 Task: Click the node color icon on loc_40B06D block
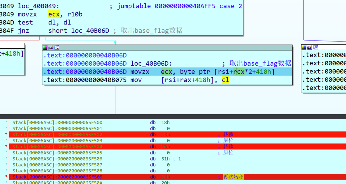(x=45, y=47)
